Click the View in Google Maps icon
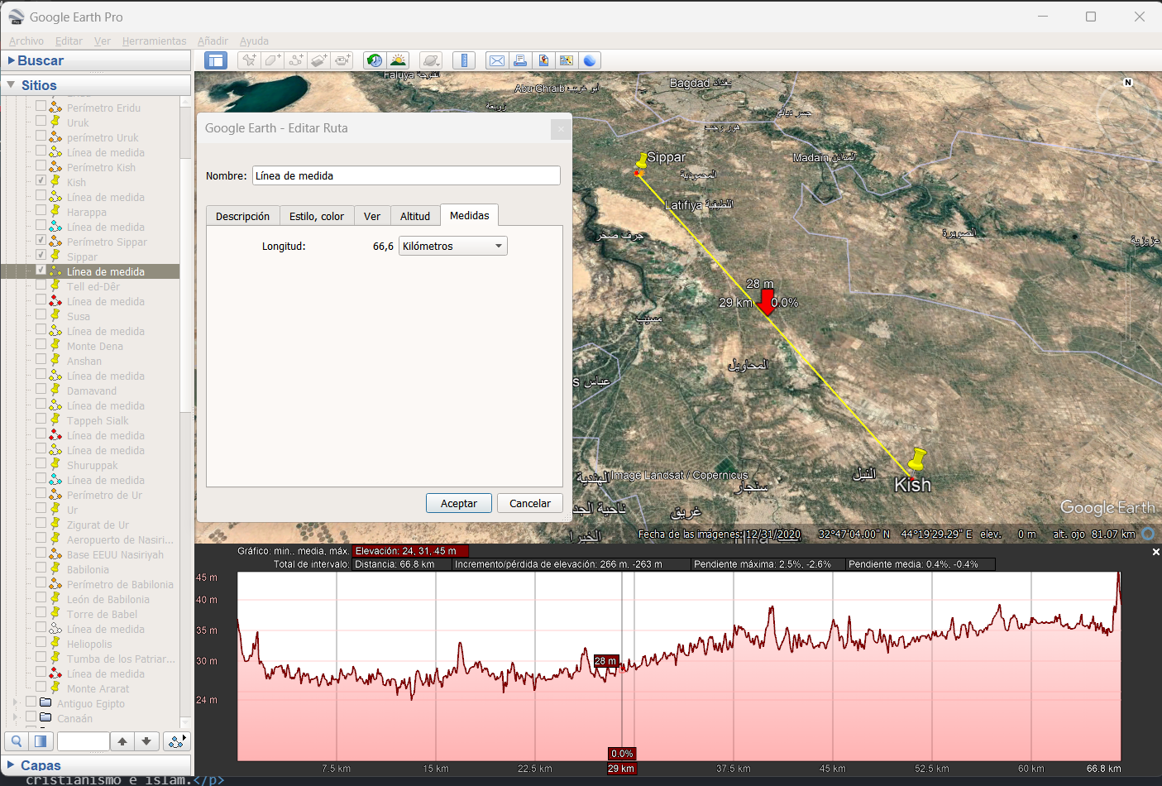 (x=567, y=60)
